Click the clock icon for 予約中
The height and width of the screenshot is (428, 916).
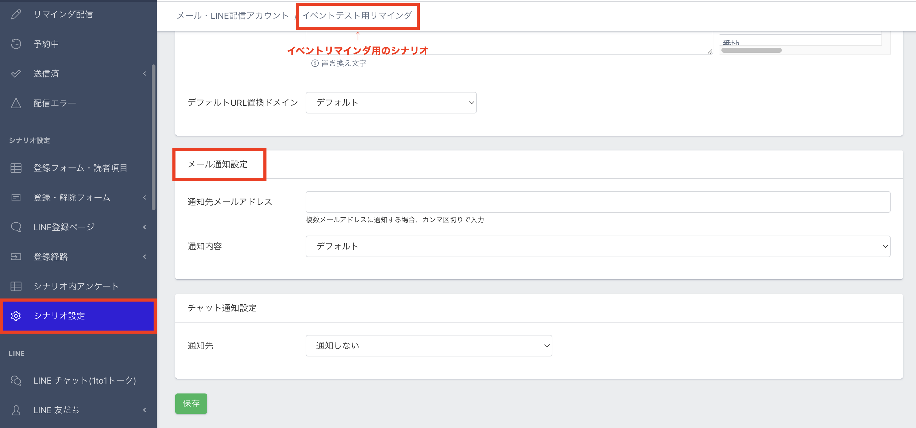[16, 44]
